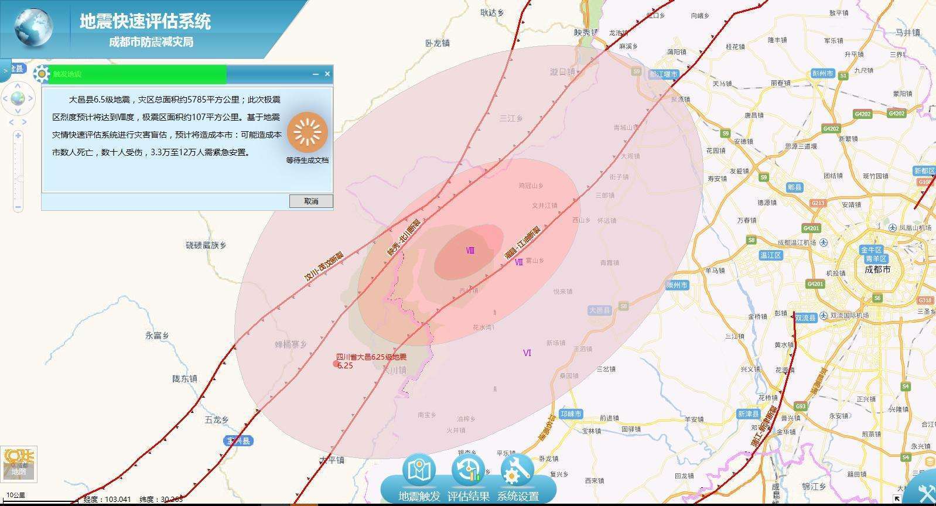
Task: Click the 硗碛藏族乡 map label
Action: (x=206, y=245)
